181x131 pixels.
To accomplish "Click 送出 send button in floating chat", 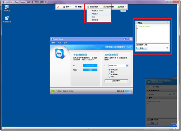I will click(x=142, y=48).
